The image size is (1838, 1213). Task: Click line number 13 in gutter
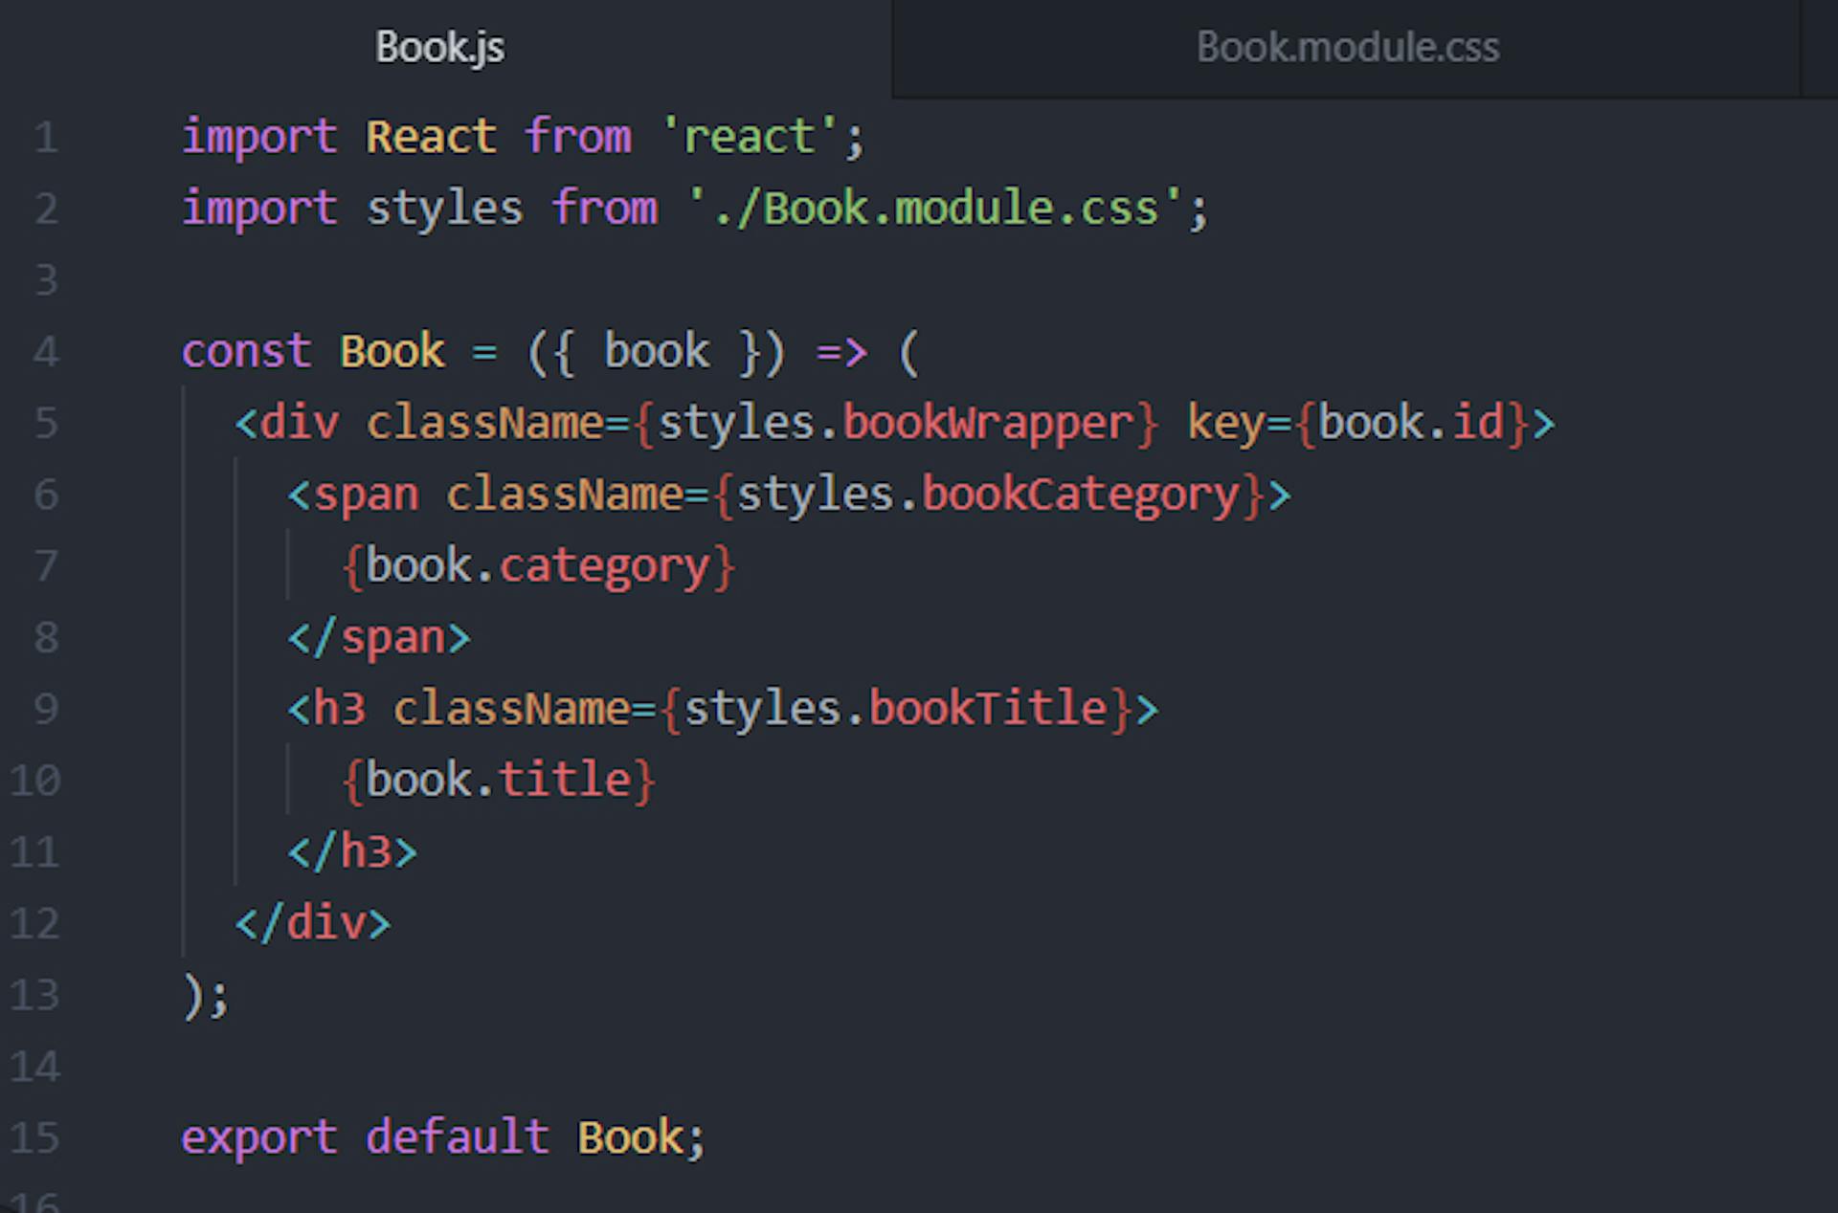coord(35,995)
